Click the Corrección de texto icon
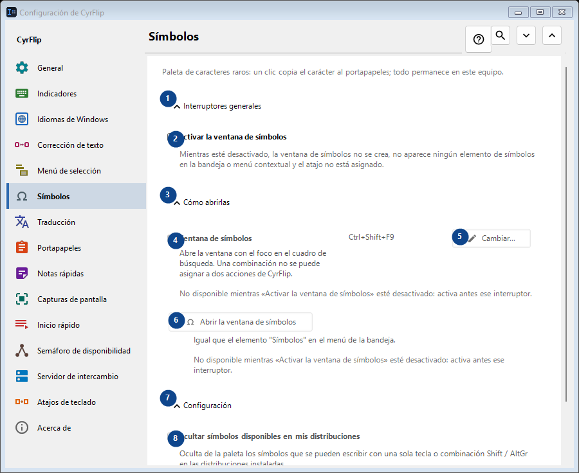This screenshot has height=473, width=579. pos(22,145)
